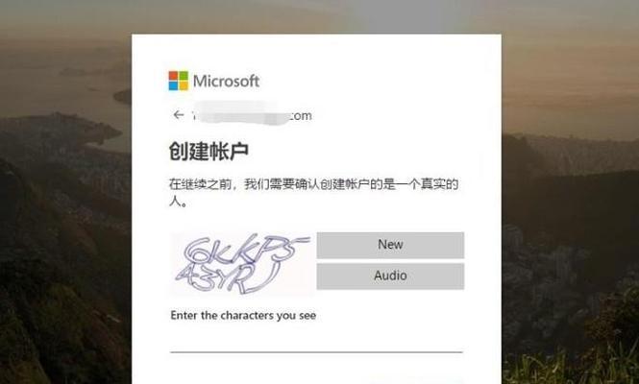
Task: Click the .com ending of the email
Action: [x=301, y=115]
